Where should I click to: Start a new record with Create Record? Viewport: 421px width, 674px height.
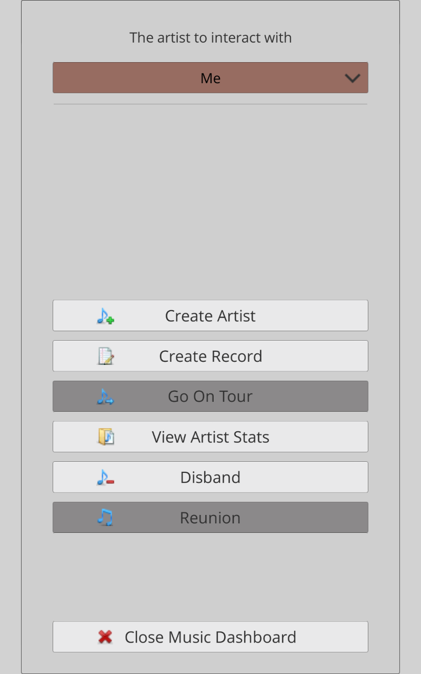click(x=210, y=356)
